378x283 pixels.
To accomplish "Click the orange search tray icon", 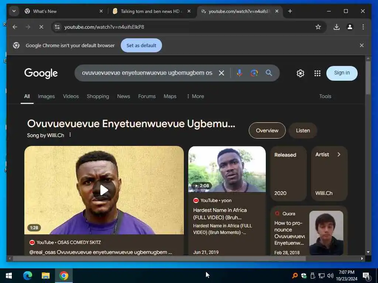I will click(x=295, y=276).
